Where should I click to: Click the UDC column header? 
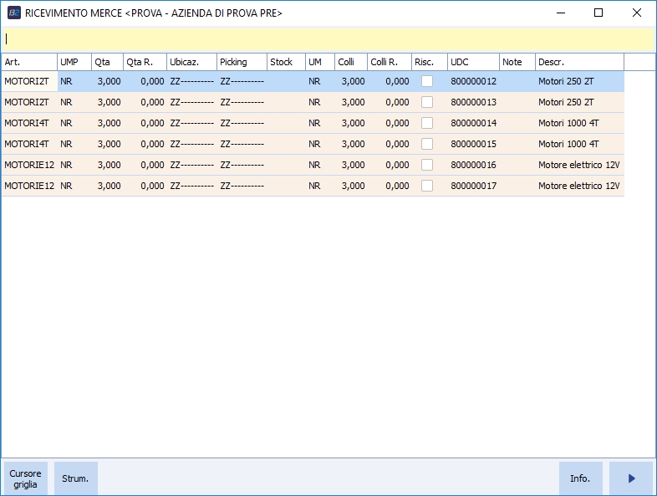point(473,62)
